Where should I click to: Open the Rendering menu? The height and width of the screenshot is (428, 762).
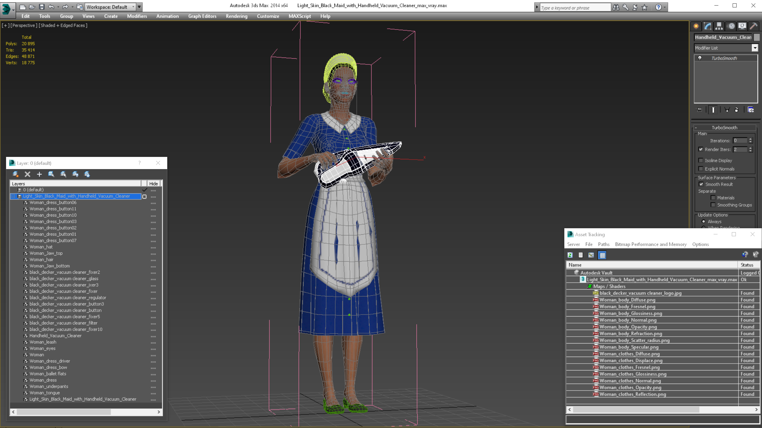pyautogui.click(x=236, y=16)
